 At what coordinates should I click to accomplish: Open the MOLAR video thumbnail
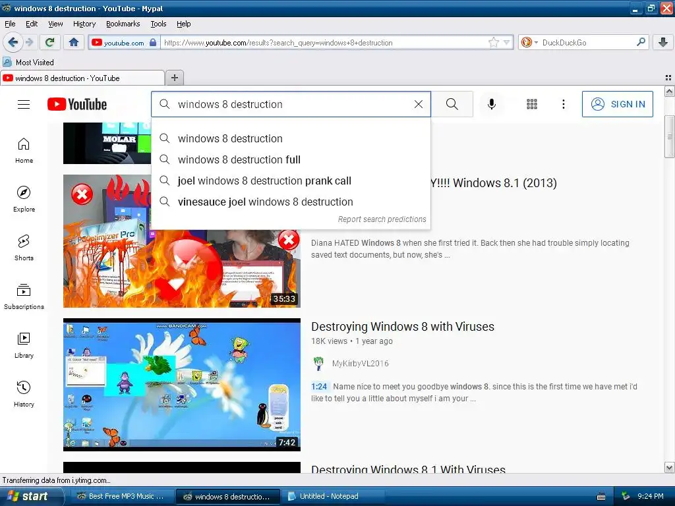[x=107, y=143]
